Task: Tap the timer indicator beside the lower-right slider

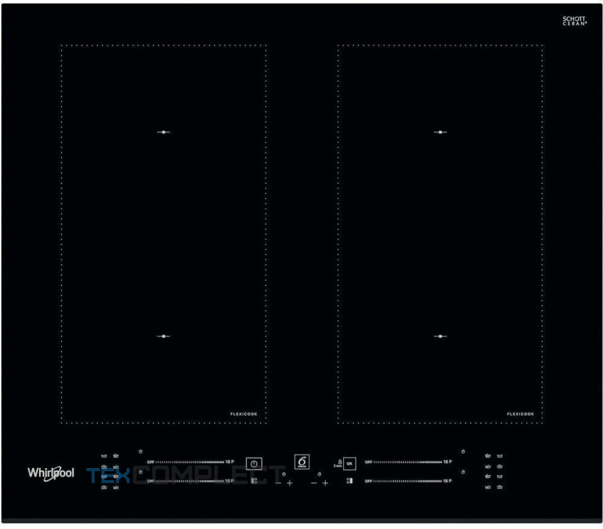Action: point(463,472)
